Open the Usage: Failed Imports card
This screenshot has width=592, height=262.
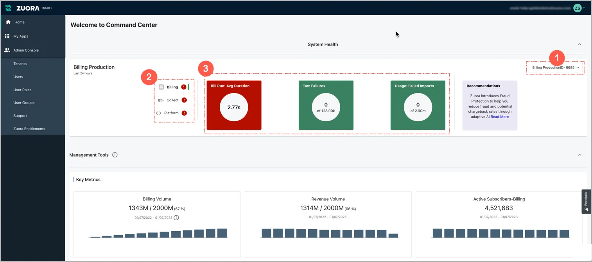pos(418,105)
